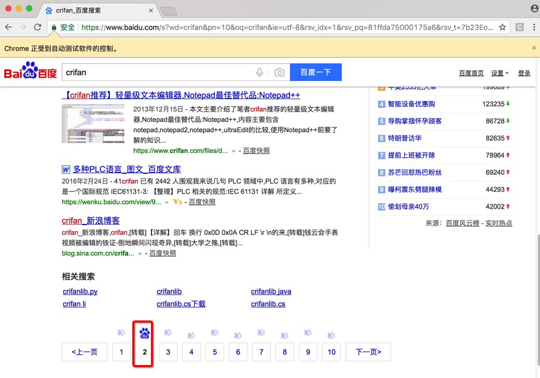540x378 pixels.
Task: Click the Word document icon beside 多种PLC语言
Action: [66, 170]
